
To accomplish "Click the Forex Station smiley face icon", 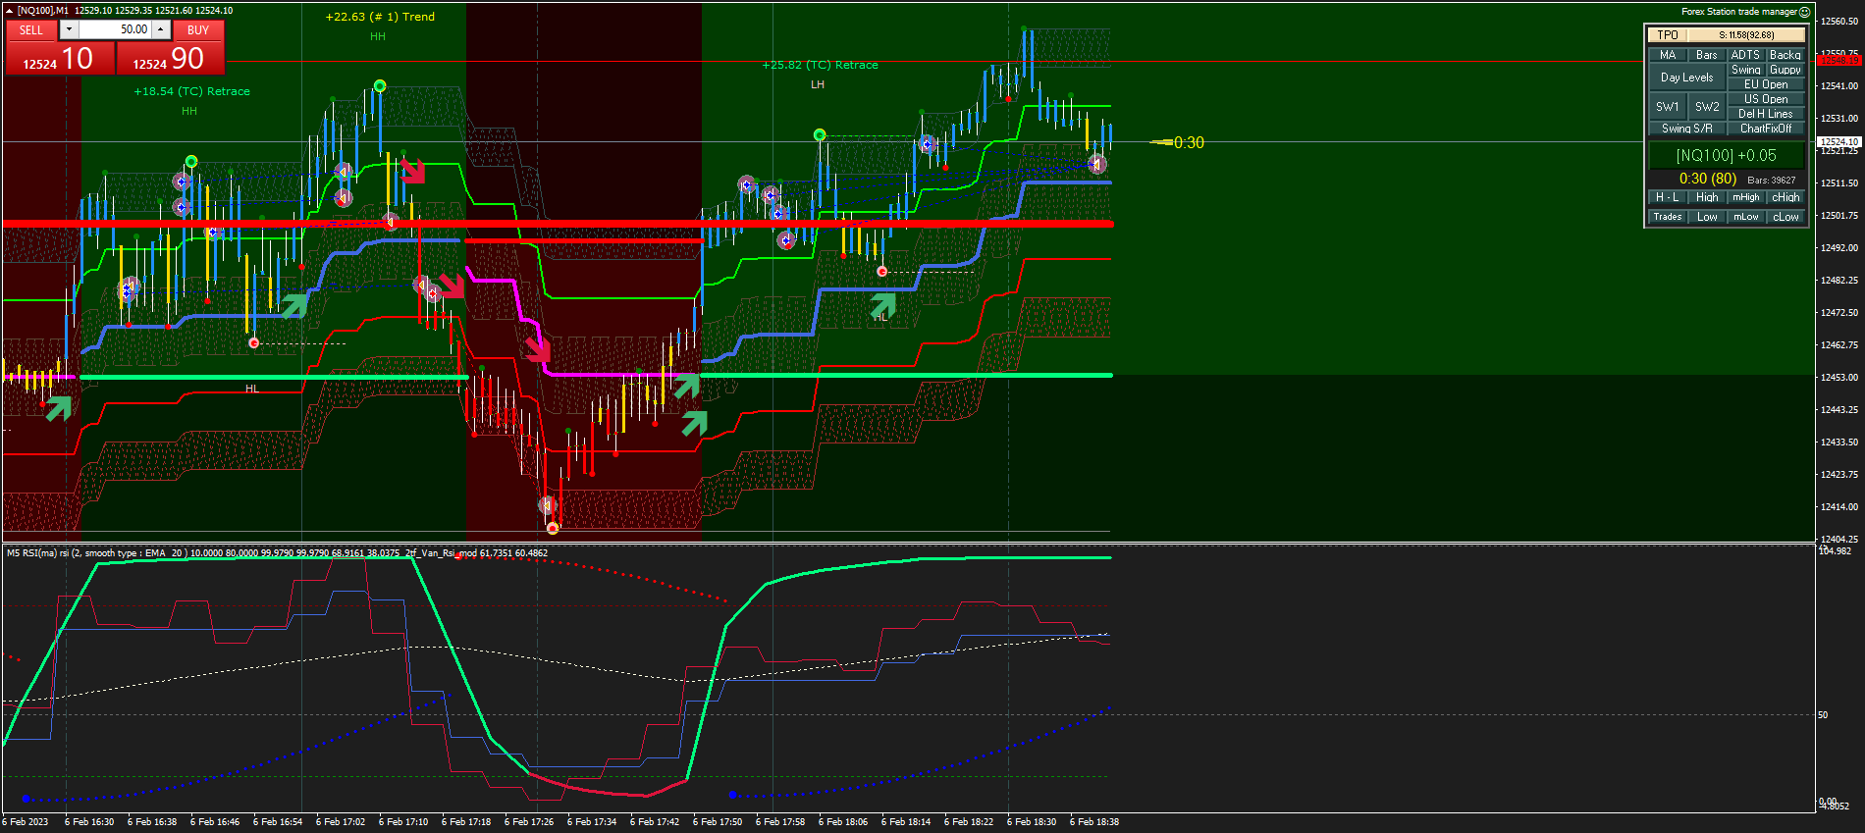I will click(x=1804, y=12).
